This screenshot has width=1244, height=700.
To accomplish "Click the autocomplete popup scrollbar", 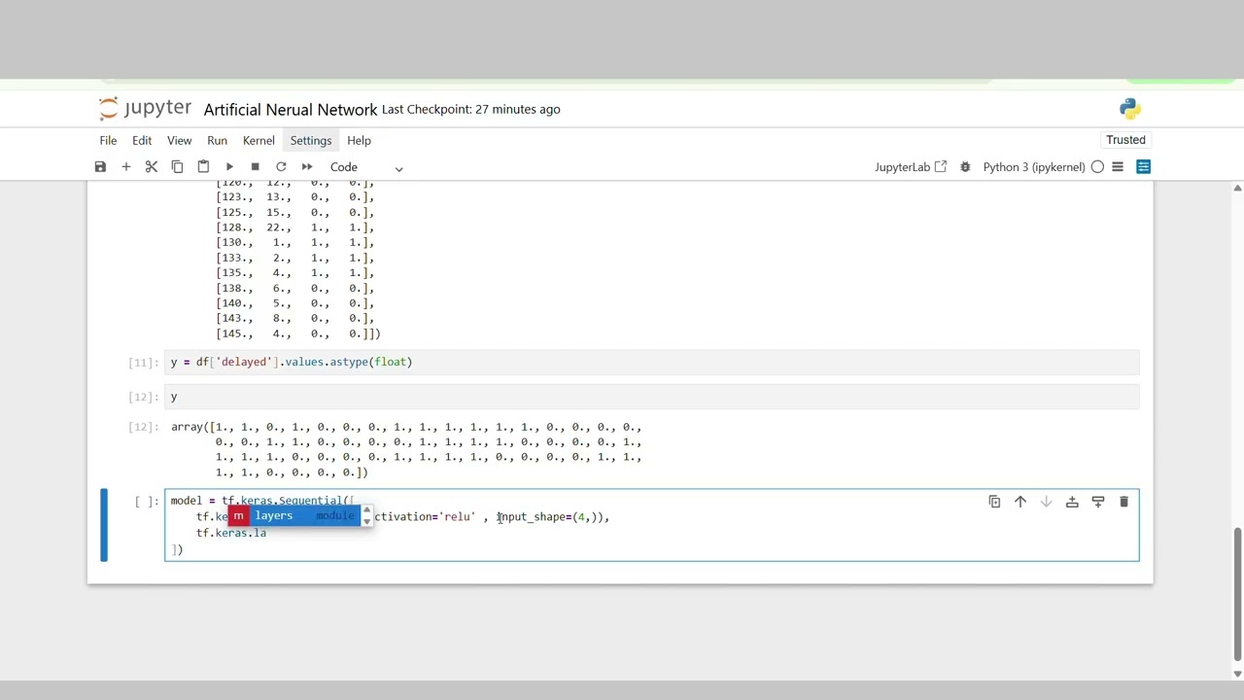I will [x=366, y=515].
